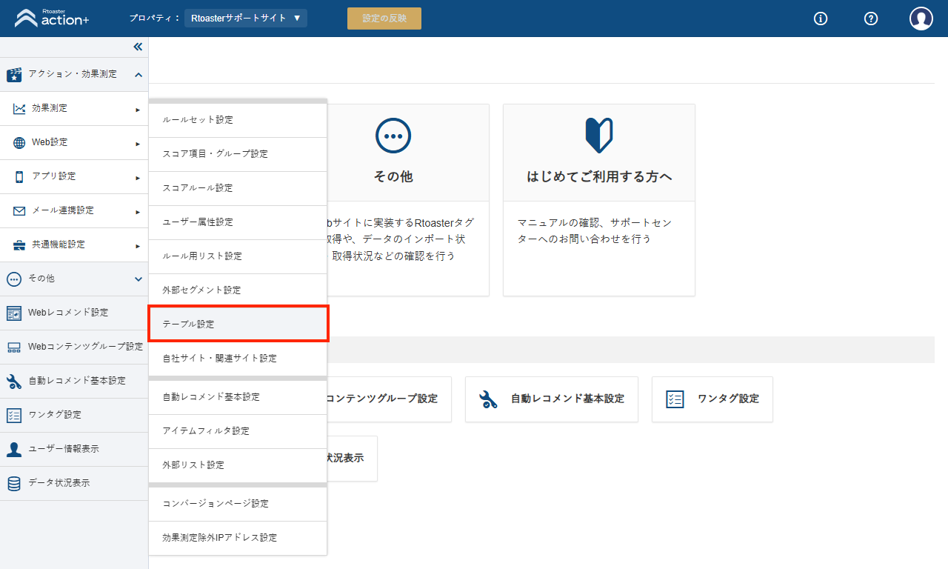Viewport: 948px width, 569px height.
Task: Select 自社サイト・関連サイト設定 in flyout menu
Action: tap(238, 359)
